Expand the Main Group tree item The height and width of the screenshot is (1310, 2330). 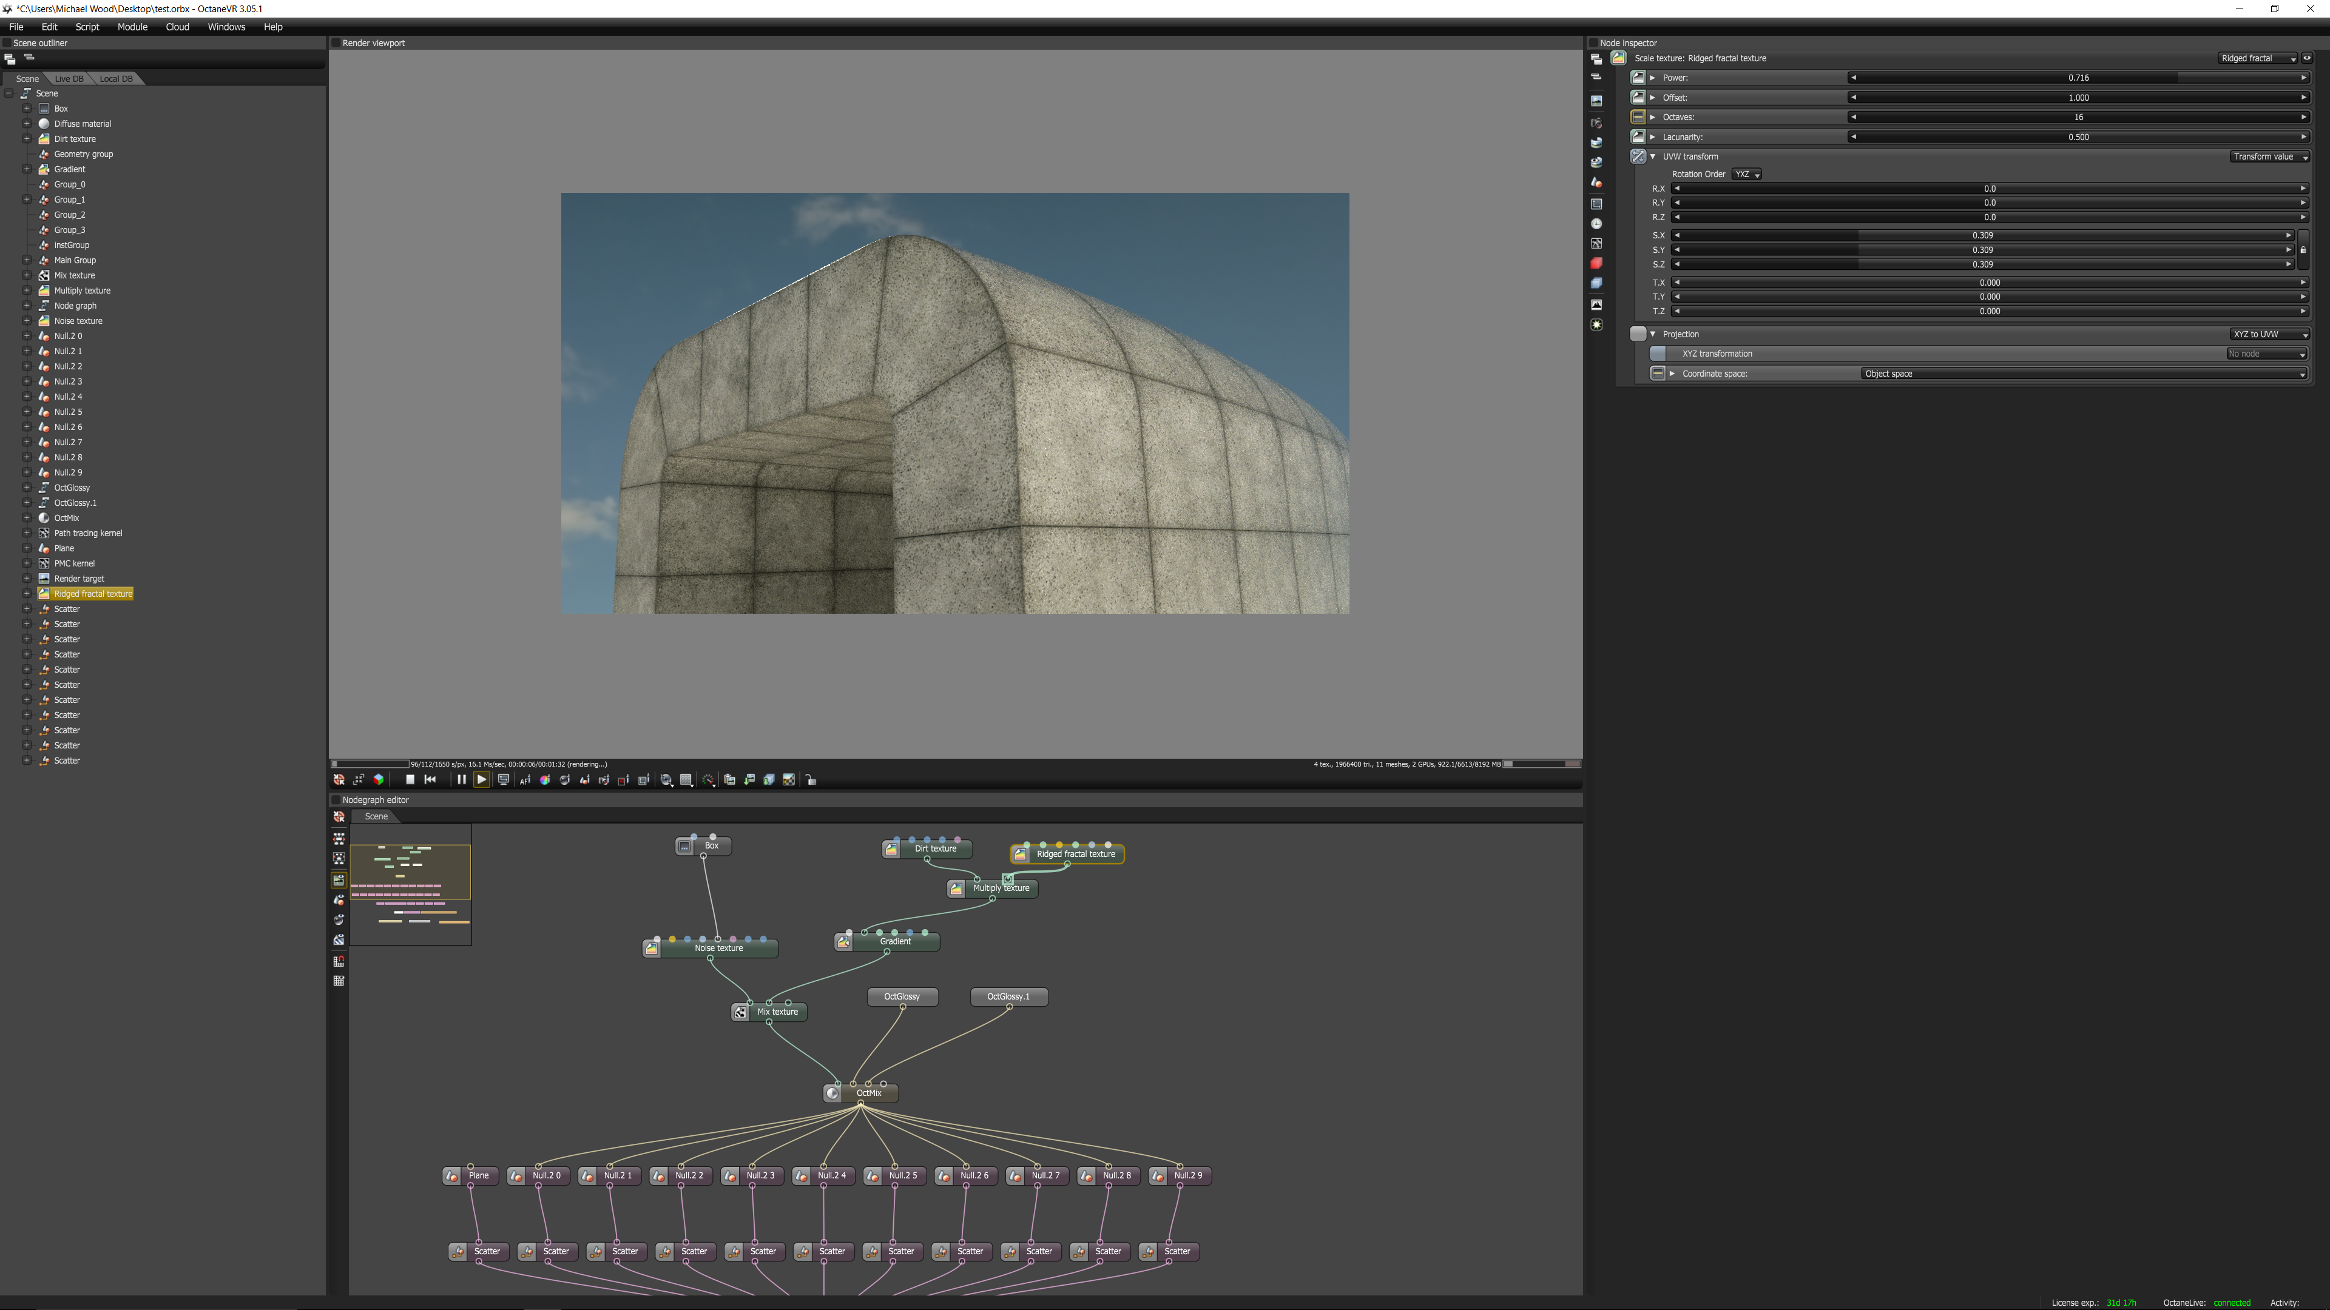point(26,260)
